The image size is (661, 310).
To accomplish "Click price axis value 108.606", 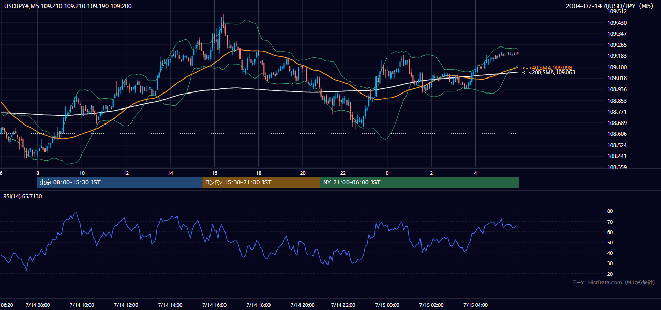I will [617, 134].
